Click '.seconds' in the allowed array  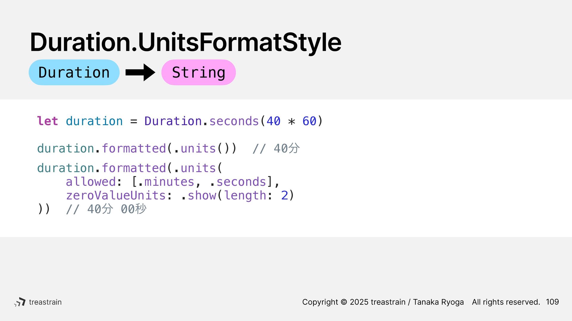[x=238, y=182]
